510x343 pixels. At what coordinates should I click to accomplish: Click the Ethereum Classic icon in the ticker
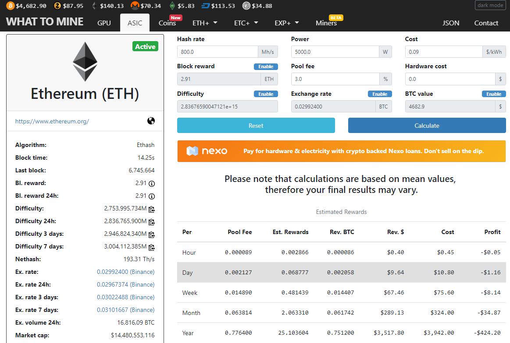[172, 6]
